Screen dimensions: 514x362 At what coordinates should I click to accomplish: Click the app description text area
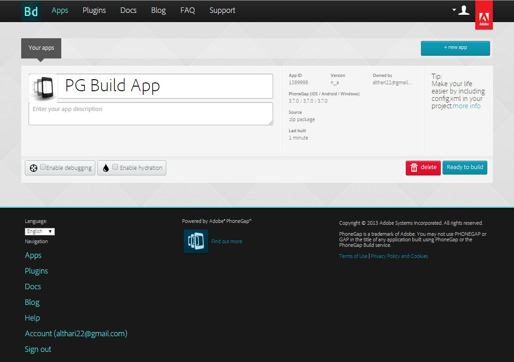point(151,114)
